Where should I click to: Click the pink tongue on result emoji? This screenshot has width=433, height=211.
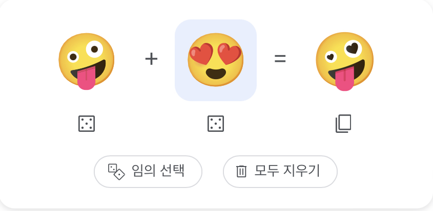click(344, 80)
